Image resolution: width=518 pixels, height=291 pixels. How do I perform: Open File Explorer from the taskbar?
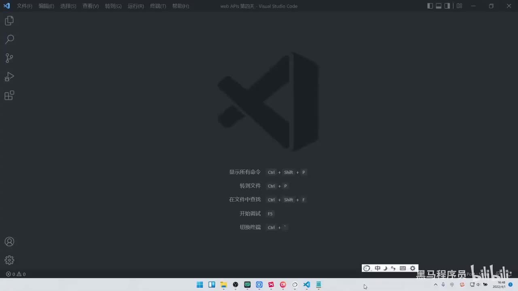click(x=224, y=285)
